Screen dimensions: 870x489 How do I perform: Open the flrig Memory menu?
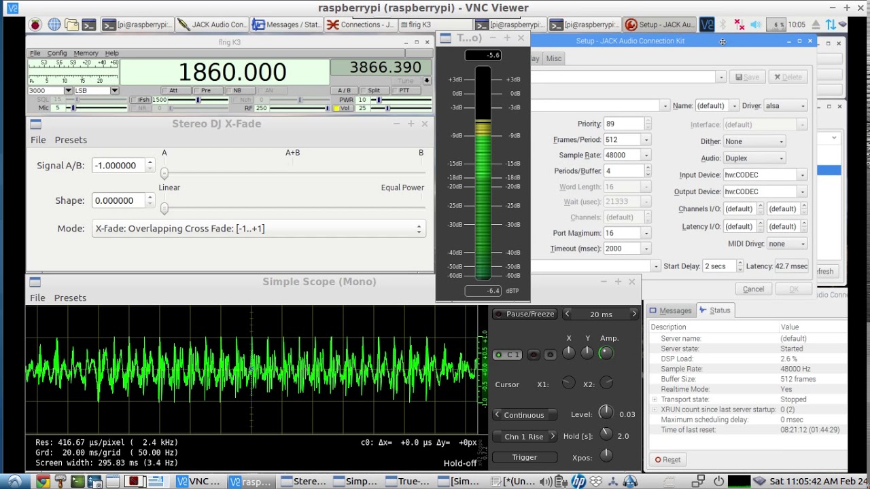(x=86, y=53)
